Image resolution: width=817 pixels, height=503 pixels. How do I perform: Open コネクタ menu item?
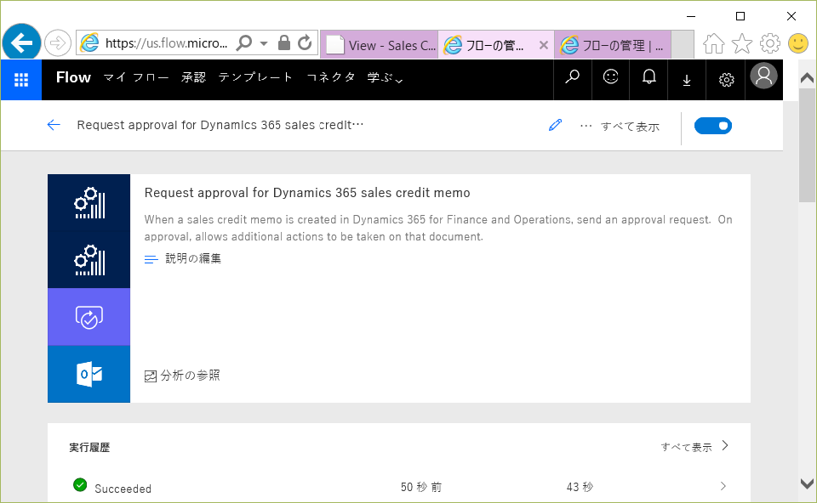pyautogui.click(x=331, y=77)
